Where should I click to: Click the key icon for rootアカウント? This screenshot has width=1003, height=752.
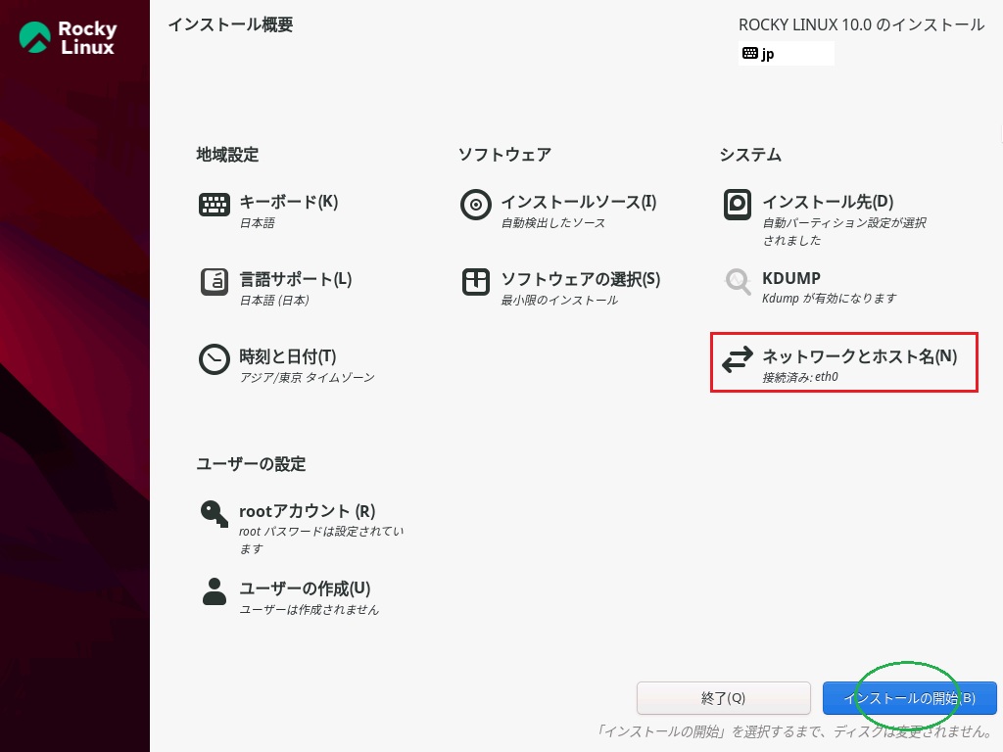214,514
